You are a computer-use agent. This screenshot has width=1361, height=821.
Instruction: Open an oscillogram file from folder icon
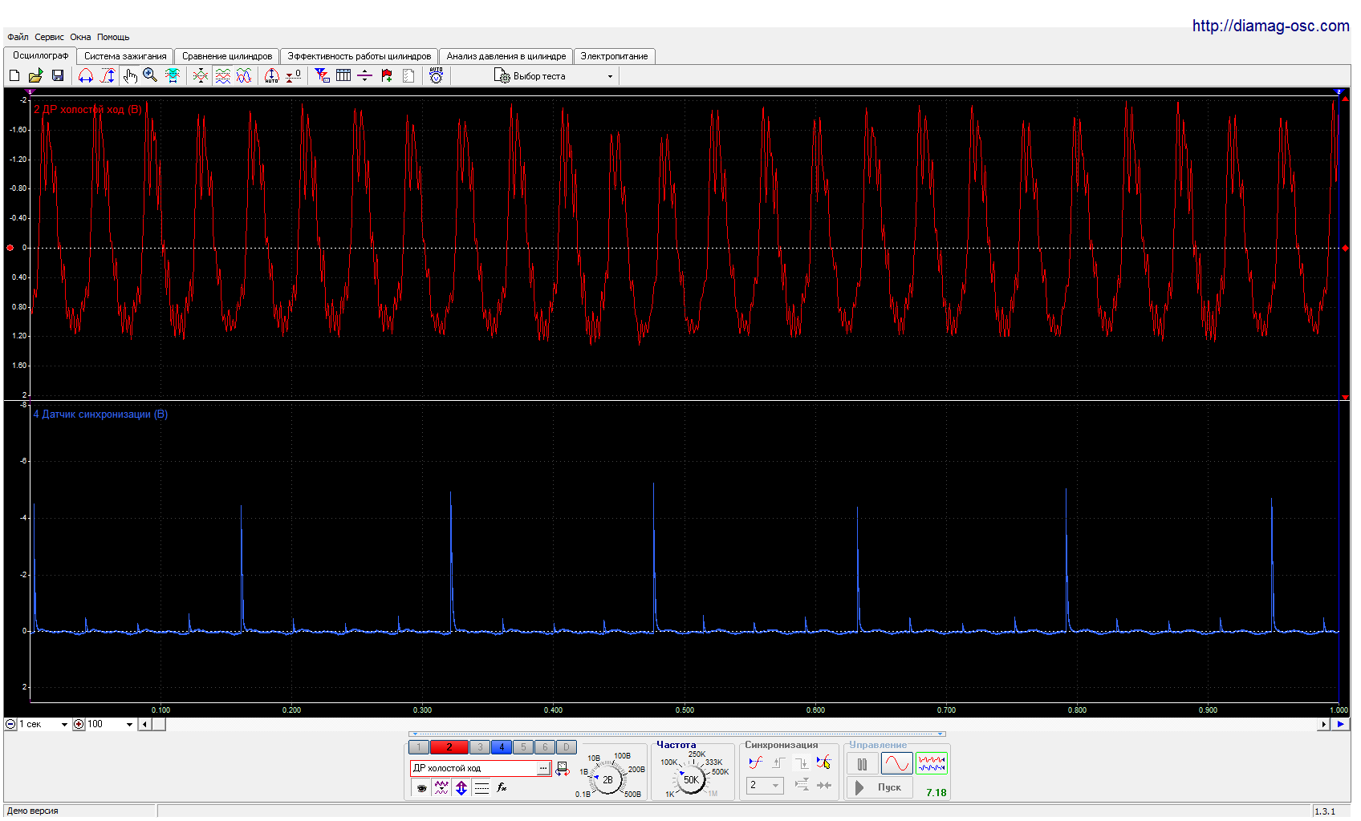tap(35, 75)
